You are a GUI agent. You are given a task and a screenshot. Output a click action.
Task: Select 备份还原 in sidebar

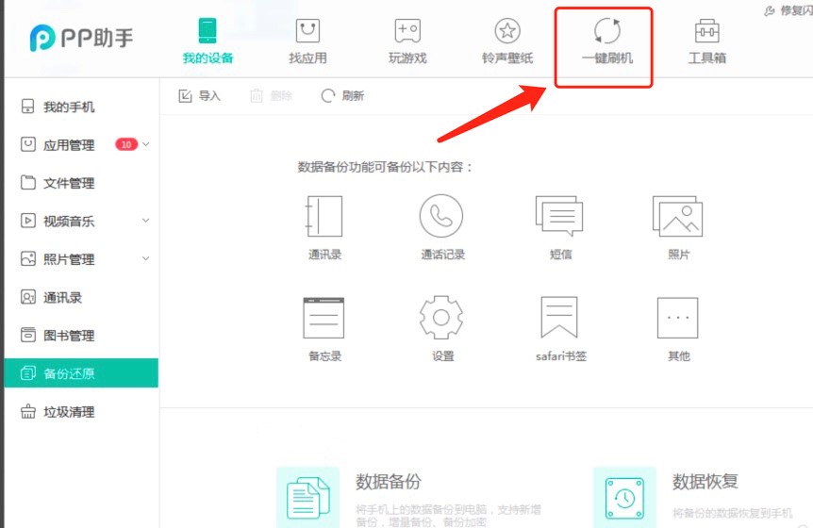tap(81, 373)
